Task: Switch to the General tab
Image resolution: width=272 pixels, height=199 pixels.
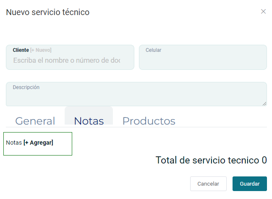Action: click(x=35, y=121)
